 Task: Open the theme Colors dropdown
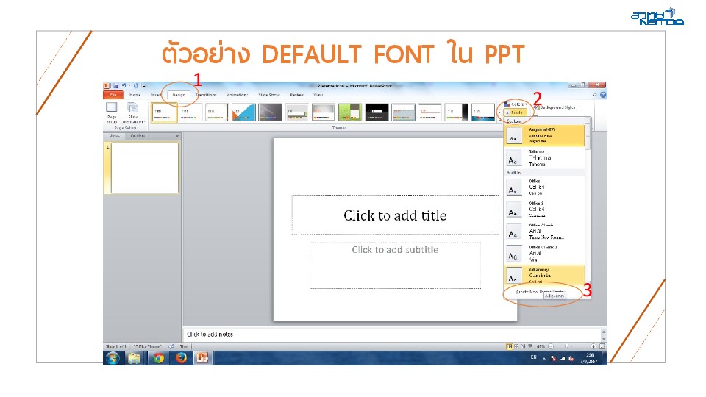coord(516,104)
